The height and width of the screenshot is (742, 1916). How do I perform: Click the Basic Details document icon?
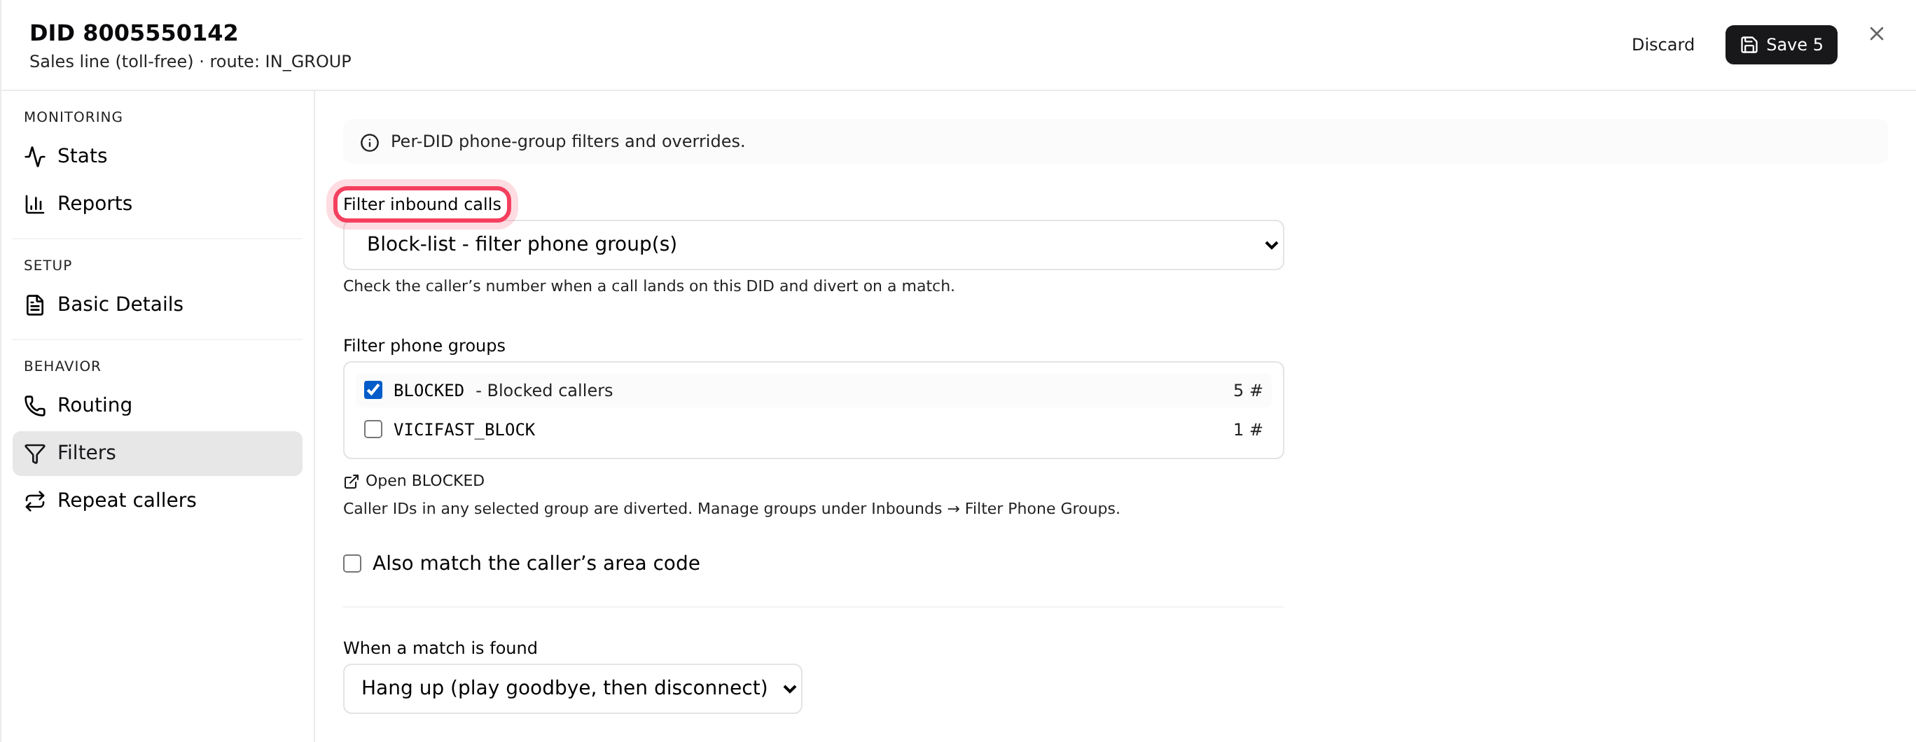click(35, 304)
